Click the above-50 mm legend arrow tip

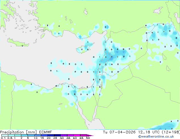(90, 135)
